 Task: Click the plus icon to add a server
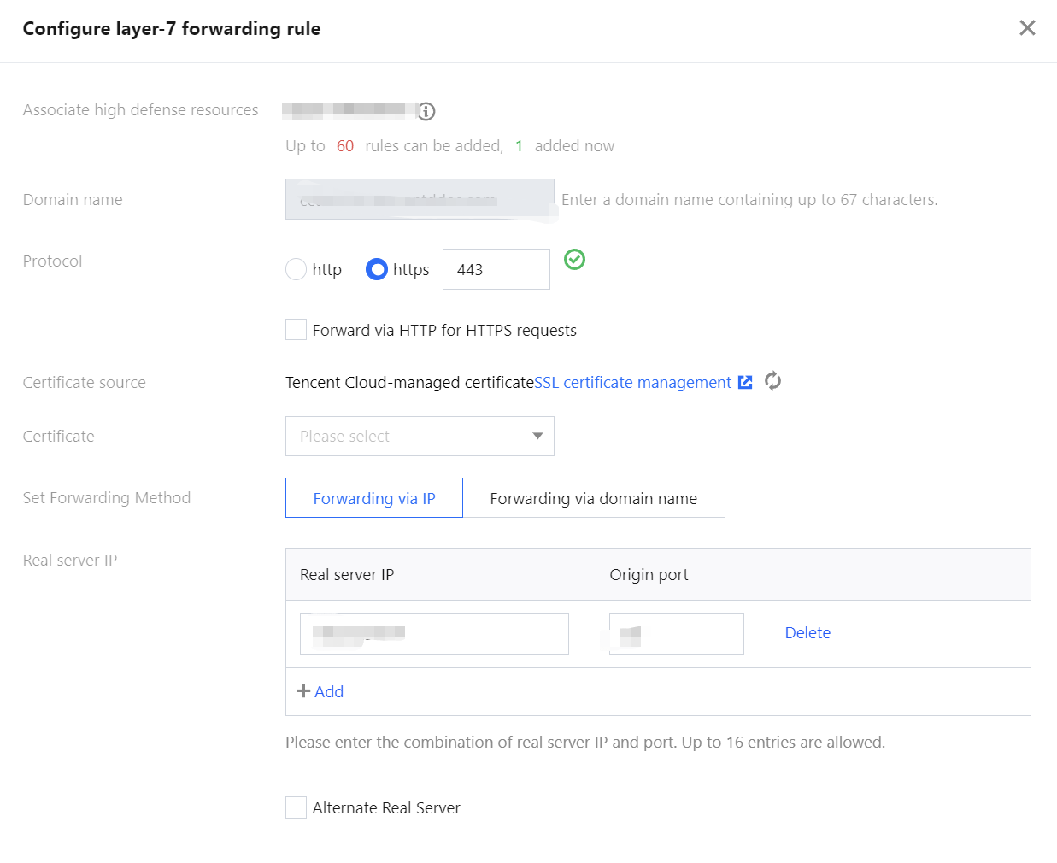pyautogui.click(x=303, y=690)
